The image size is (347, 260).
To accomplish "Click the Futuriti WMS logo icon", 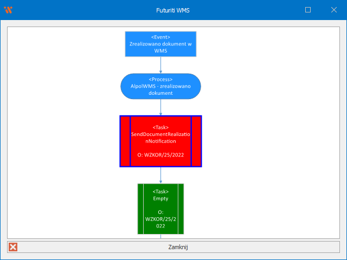I will (x=8, y=10).
